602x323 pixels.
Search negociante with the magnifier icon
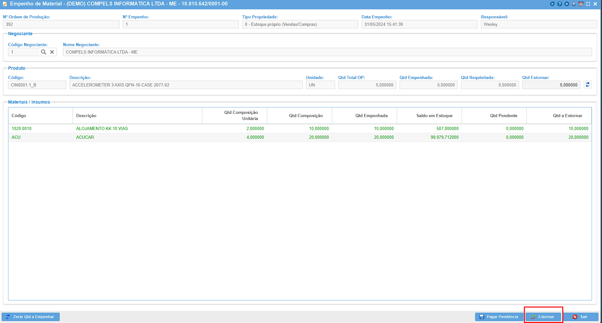pyautogui.click(x=44, y=52)
